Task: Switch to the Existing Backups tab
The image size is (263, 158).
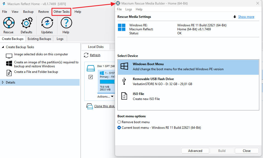Action: (39, 39)
